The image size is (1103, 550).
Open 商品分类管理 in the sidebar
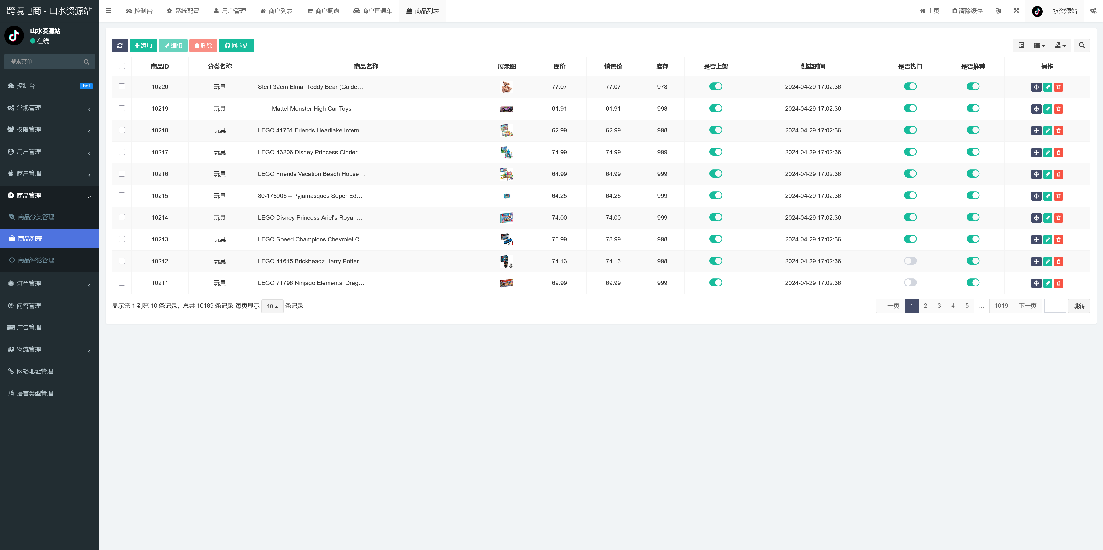click(x=36, y=217)
